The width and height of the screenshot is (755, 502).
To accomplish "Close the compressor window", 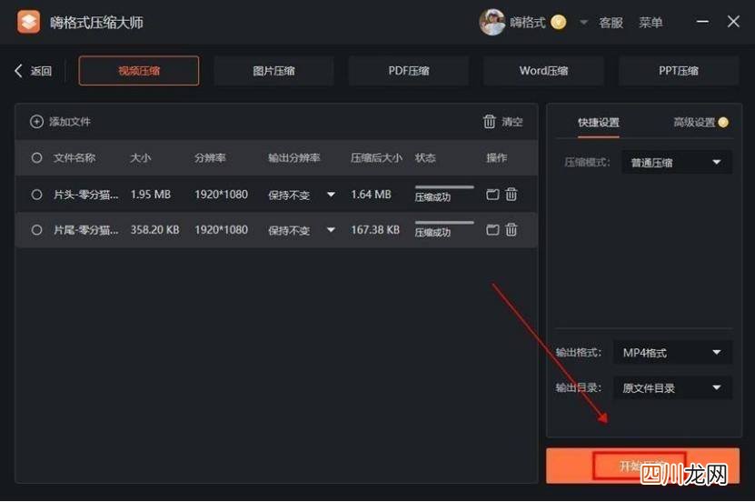I will 733,22.
